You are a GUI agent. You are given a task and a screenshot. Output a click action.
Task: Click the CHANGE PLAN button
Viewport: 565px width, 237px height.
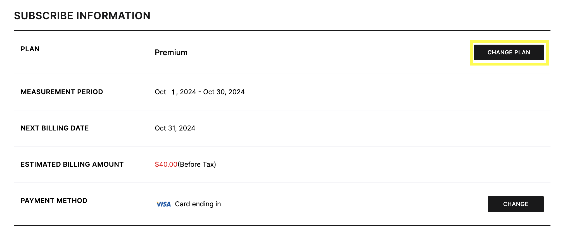pos(509,52)
